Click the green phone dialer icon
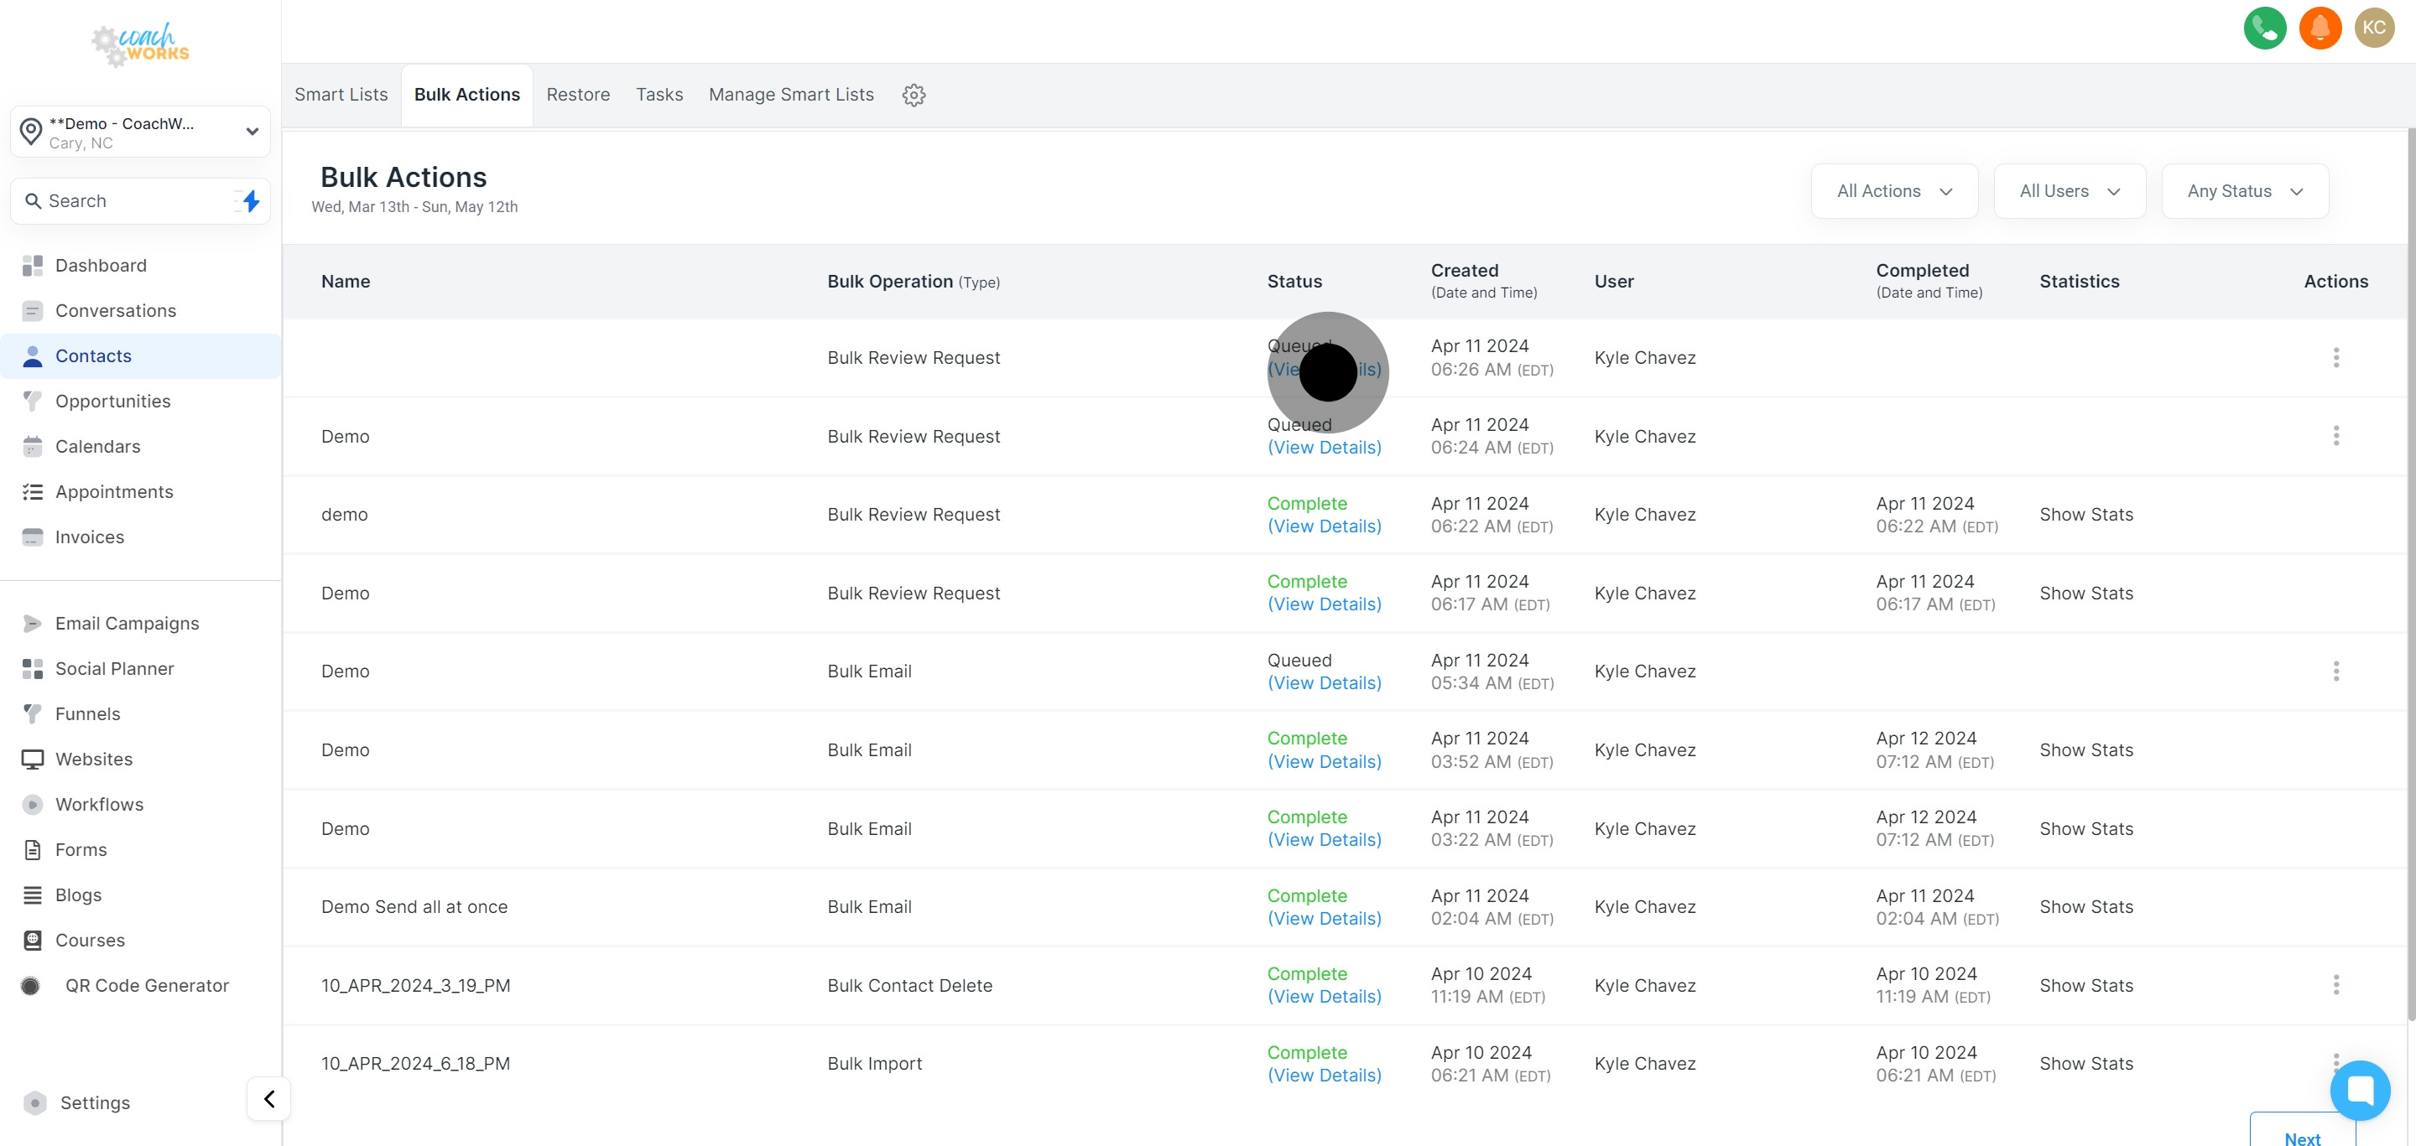This screenshot has height=1146, width=2416. coord(2264,29)
